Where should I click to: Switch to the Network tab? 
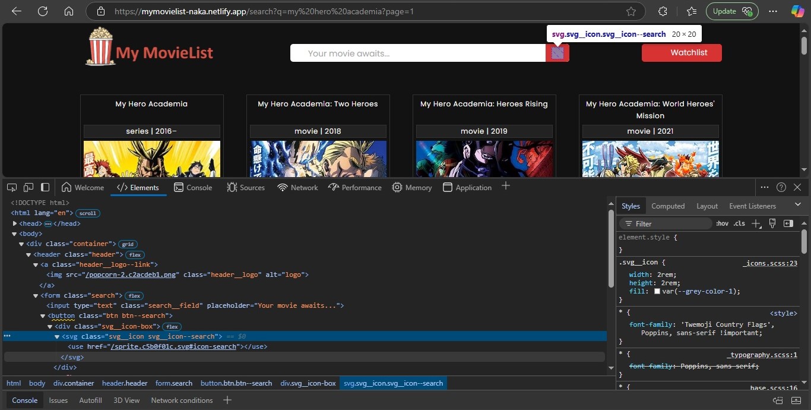tap(297, 187)
